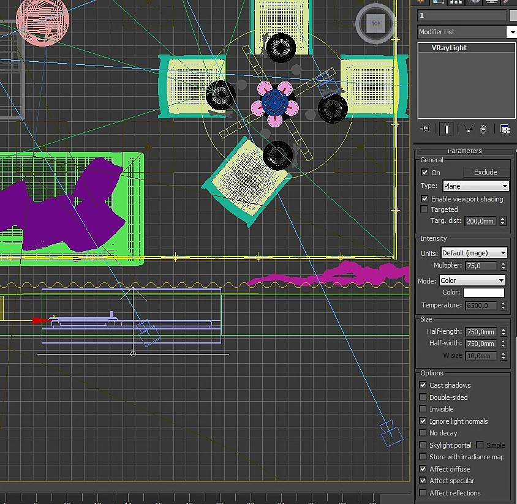
Task: Enable No decay checkbox
Action: click(x=423, y=432)
